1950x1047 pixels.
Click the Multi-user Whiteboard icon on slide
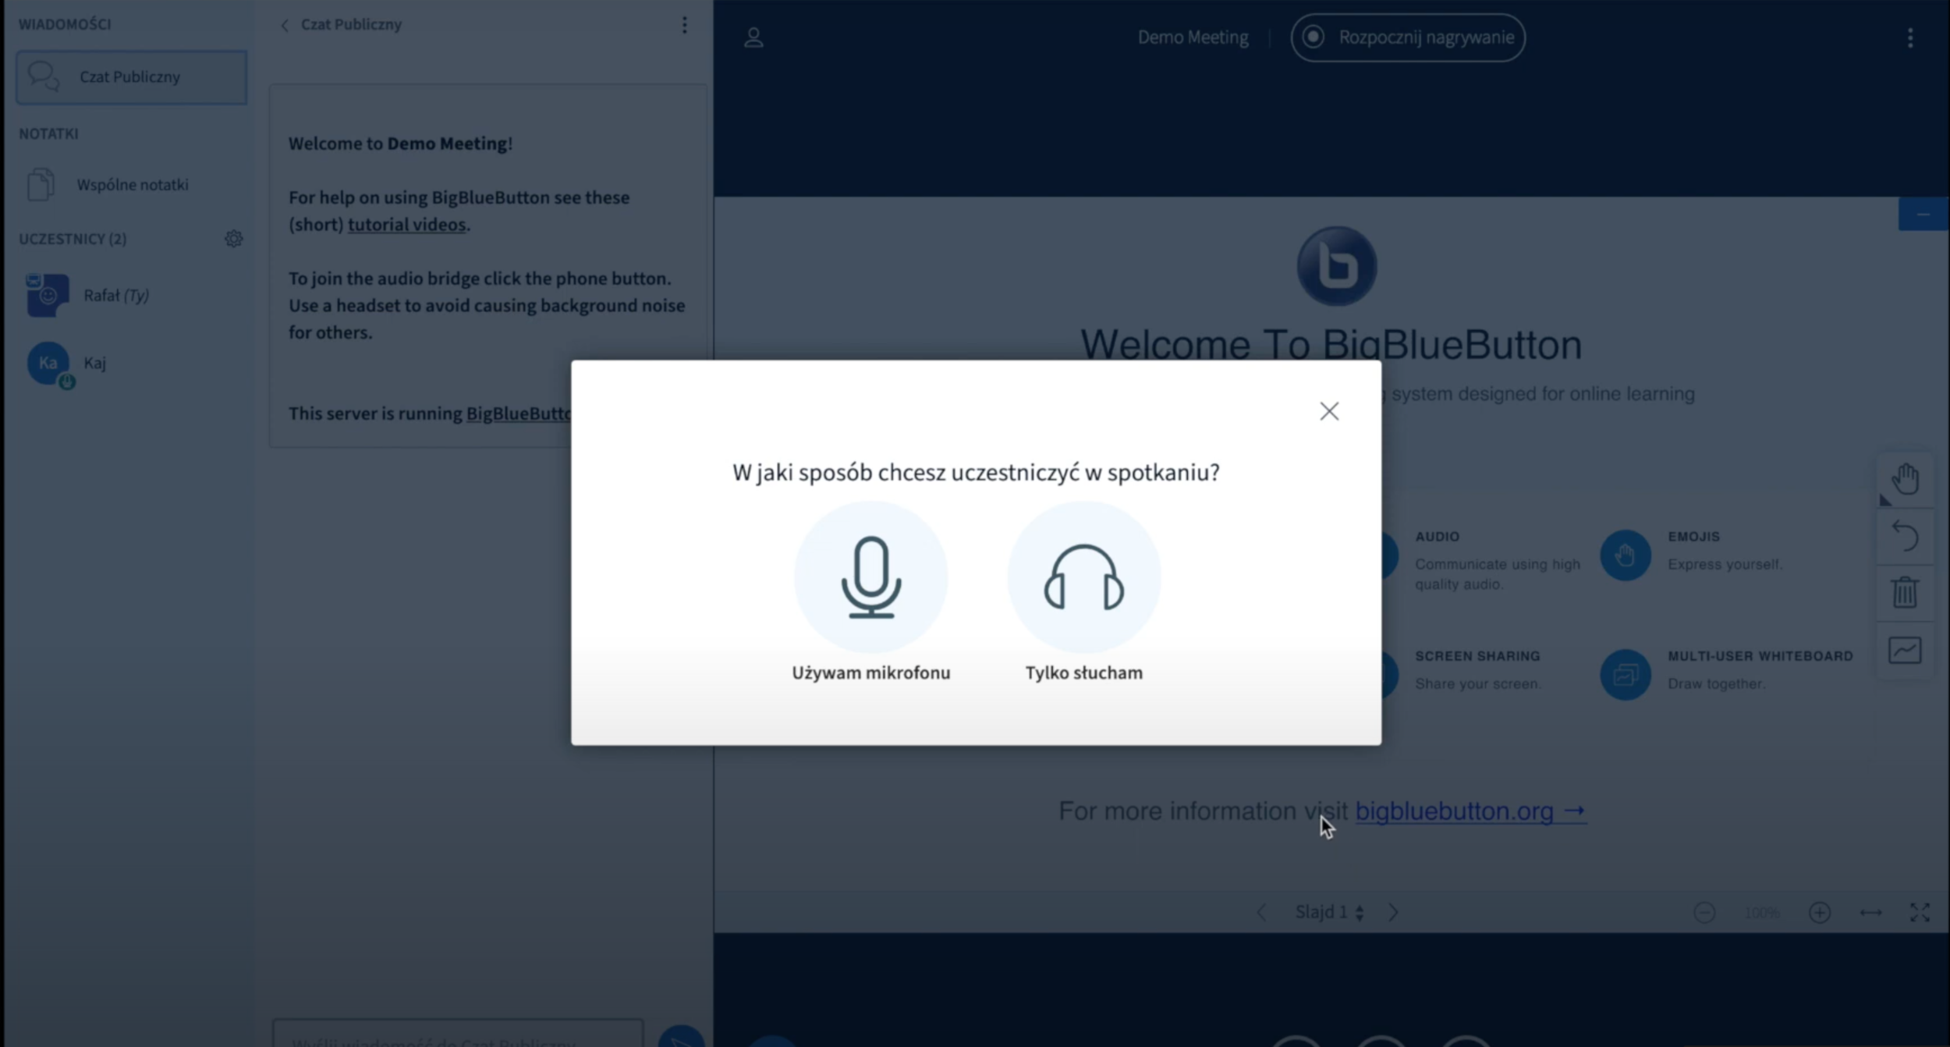pyautogui.click(x=1626, y=675)
